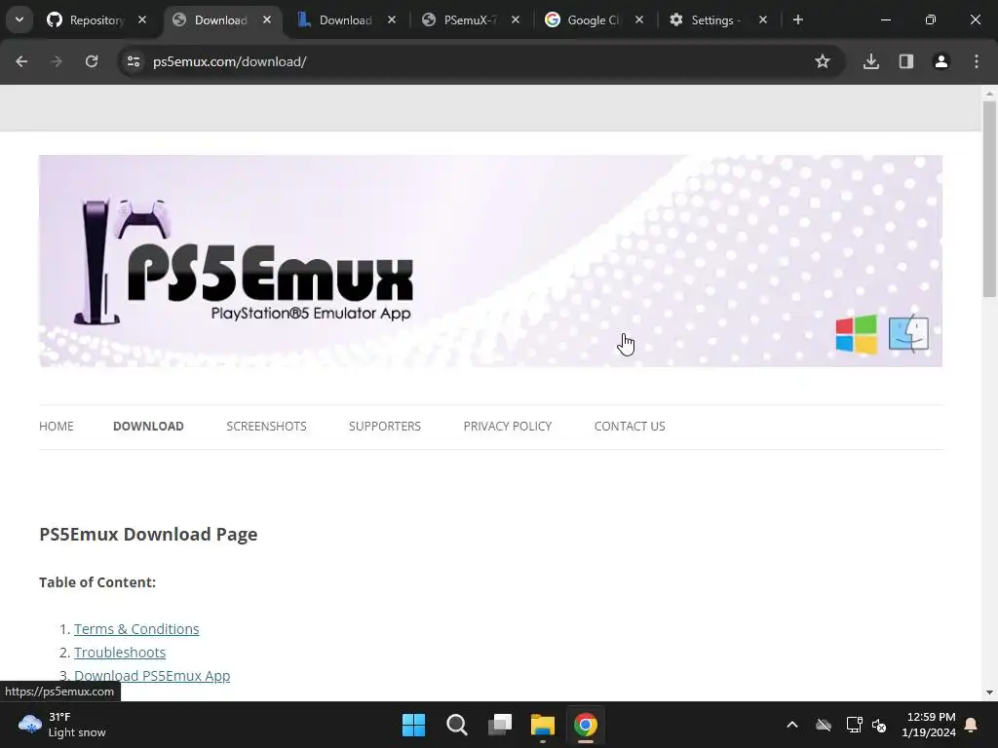Switch to the Google Chrome tab
Viewport: 998px width, 748px height.
[584, 19]
